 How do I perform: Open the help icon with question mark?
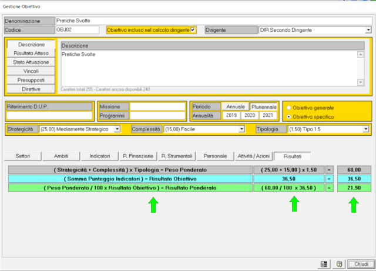338,264
